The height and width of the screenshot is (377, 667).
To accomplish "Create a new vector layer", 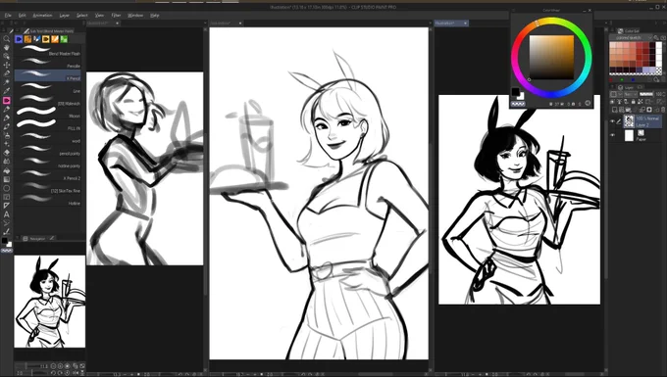I will point(621,110).
